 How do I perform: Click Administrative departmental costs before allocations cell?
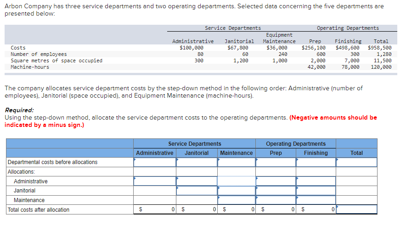[x=155, y=162]
